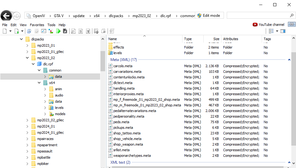The image size is (296, 168).
Task: Open the Add file dropdown arrow
Action: click(22, 31)
